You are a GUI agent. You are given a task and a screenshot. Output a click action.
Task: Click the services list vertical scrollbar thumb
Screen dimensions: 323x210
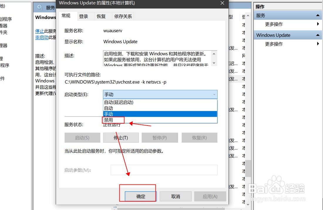click(x=248, y=168)
